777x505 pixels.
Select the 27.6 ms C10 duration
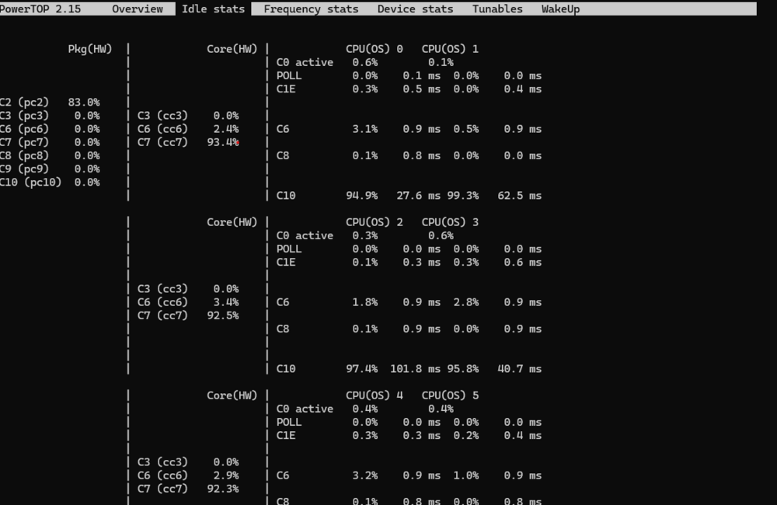coord(418,196)
